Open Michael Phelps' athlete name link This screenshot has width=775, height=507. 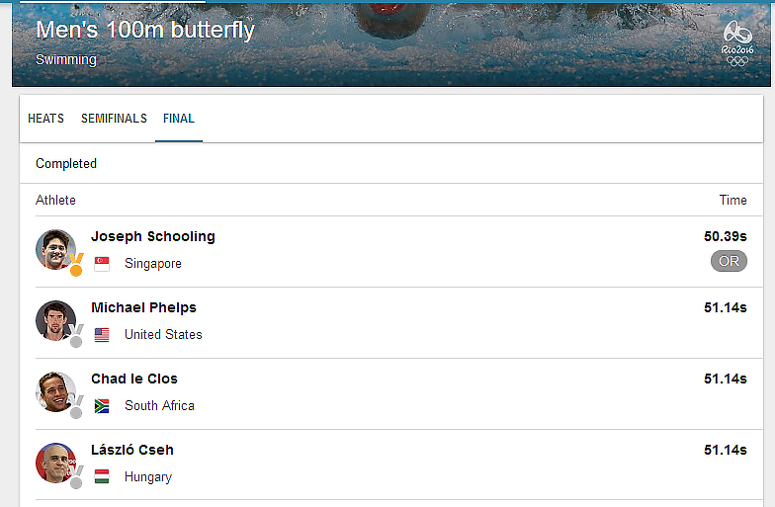coord(144,307)
